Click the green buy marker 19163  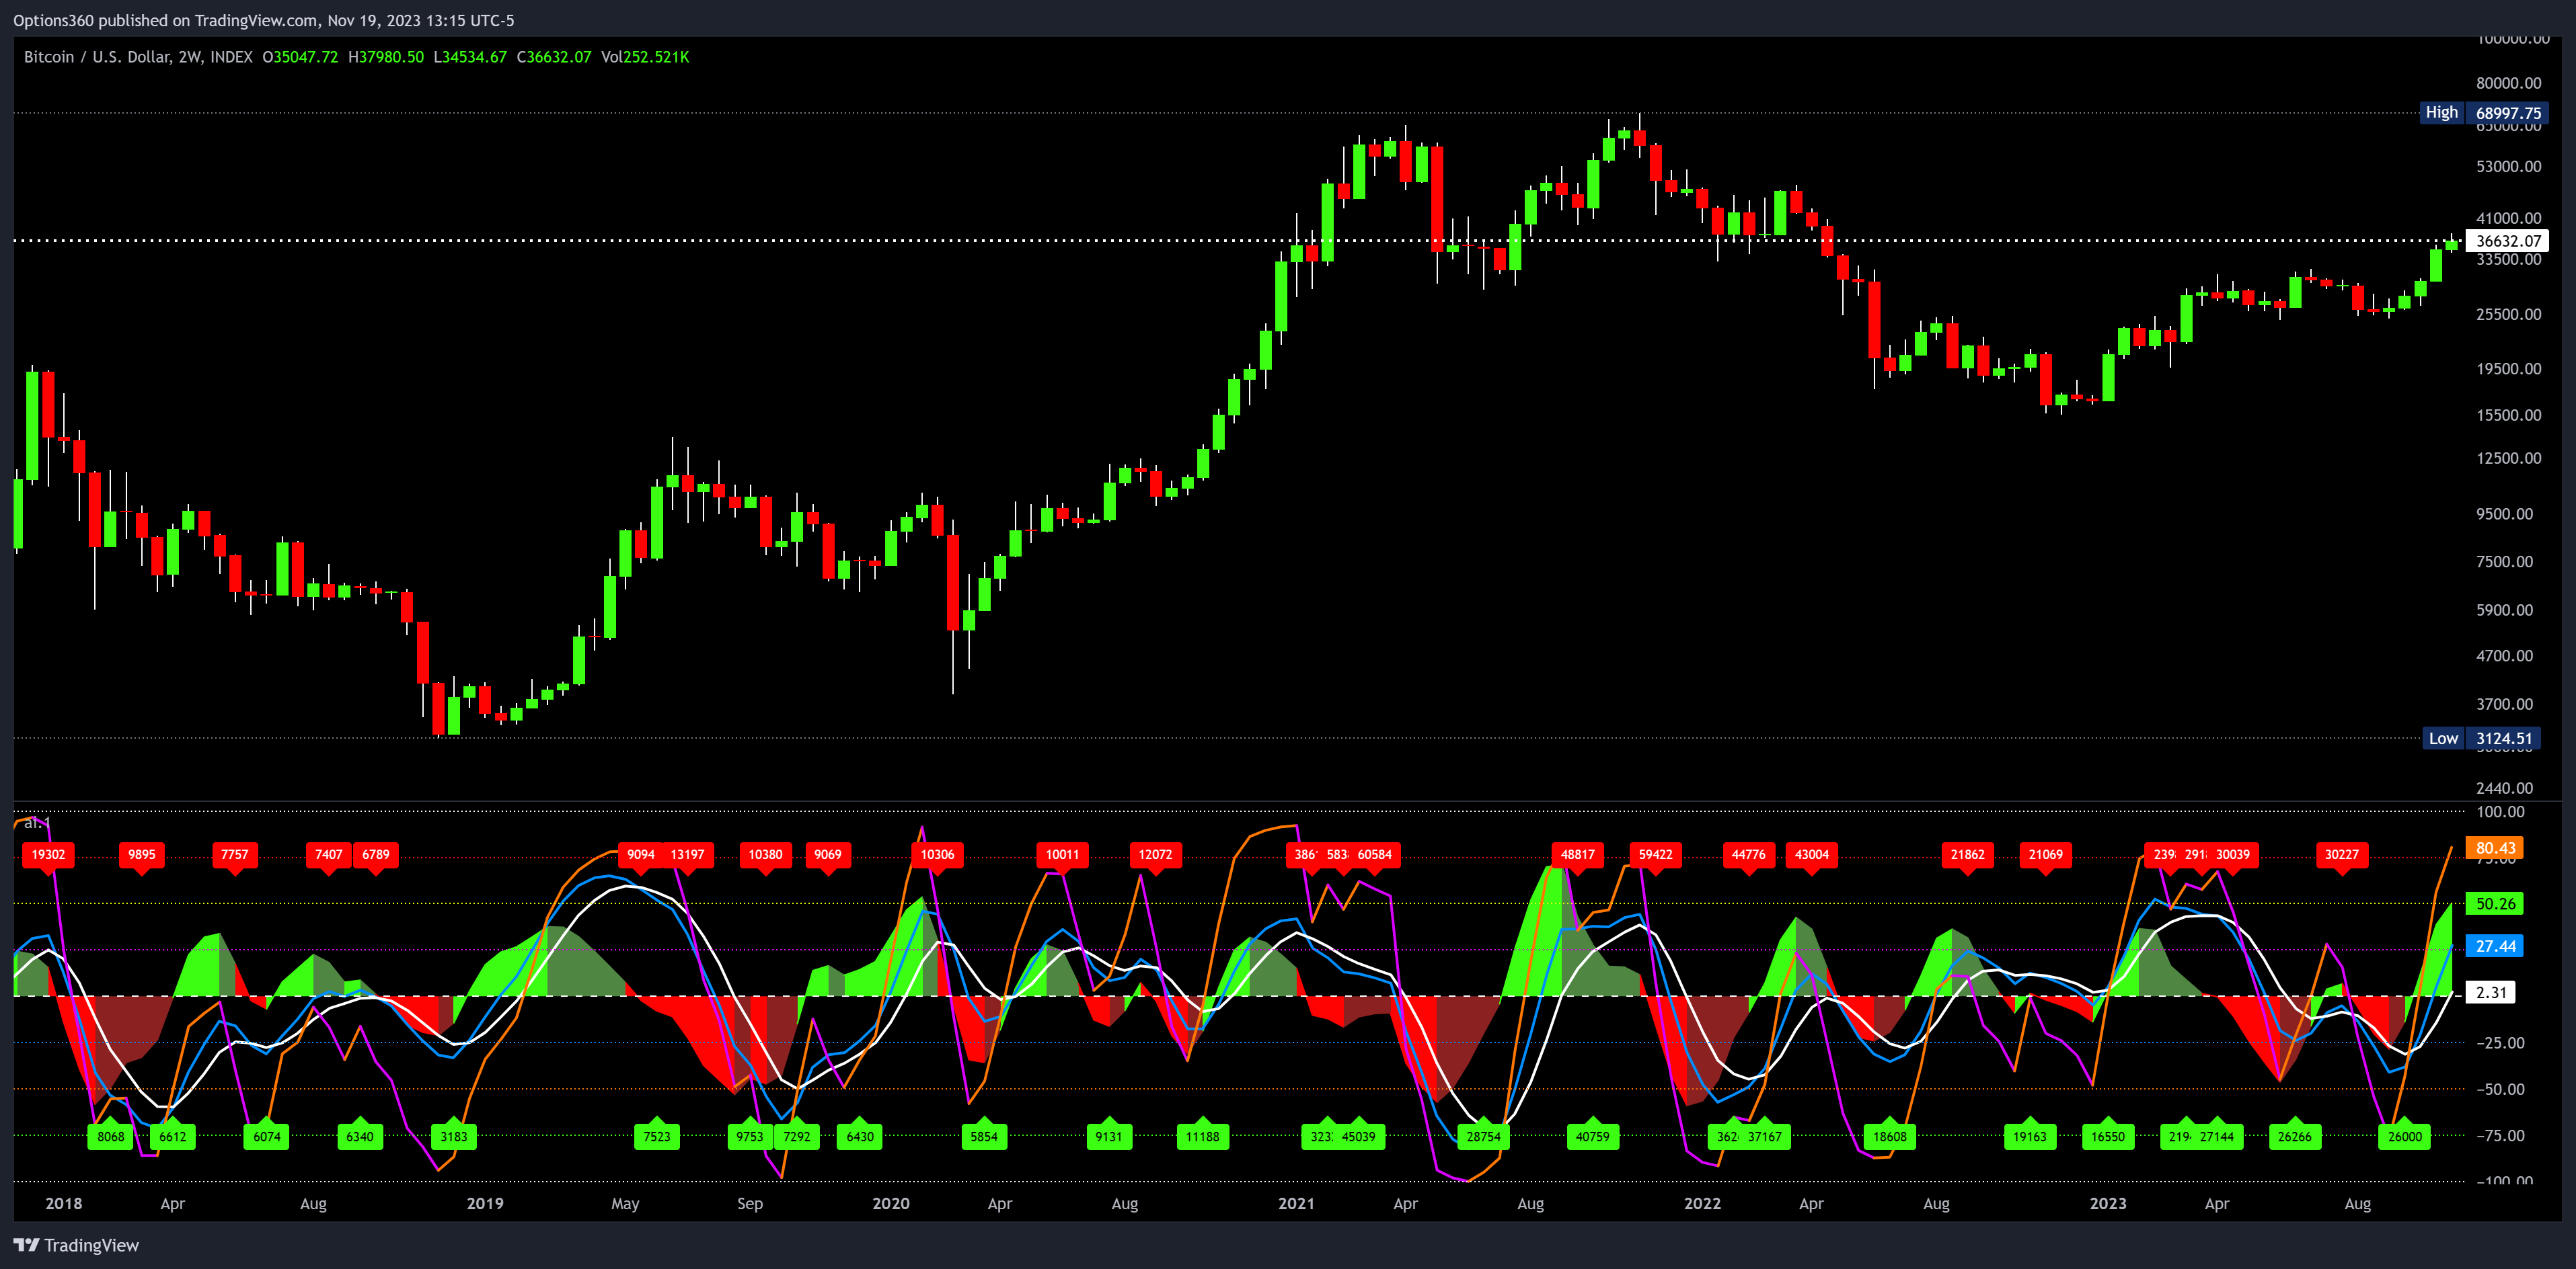[x=2030, y=1136]
